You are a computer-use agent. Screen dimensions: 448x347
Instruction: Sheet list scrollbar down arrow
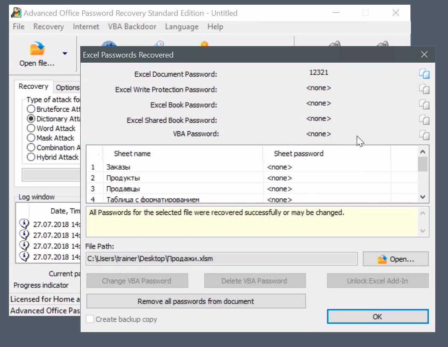423,197
